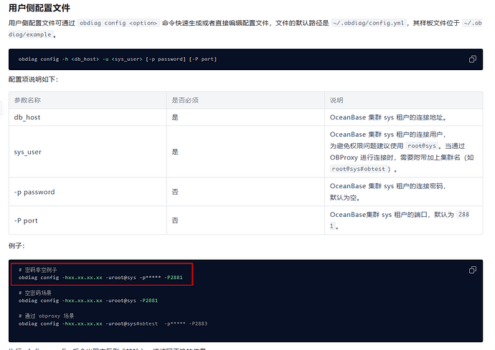Click the command ending with -P2883
This screenshot has width=495, height=350.
(113, 324)
